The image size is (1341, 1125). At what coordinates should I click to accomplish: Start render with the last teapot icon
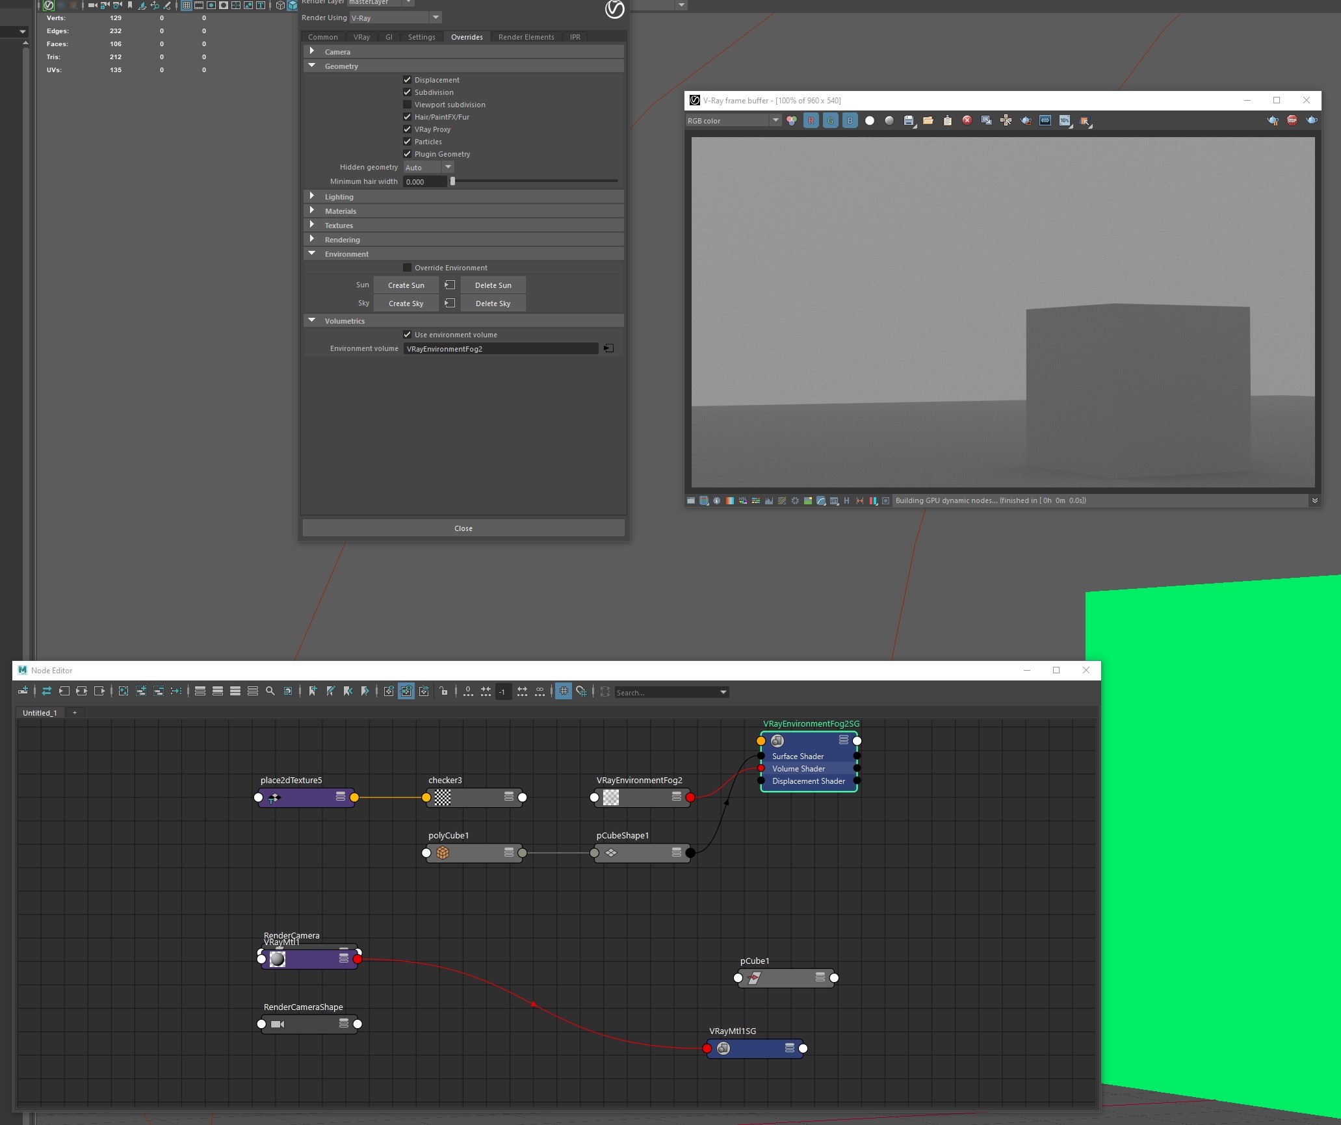pyautogui.click(x=1312, y=120)
